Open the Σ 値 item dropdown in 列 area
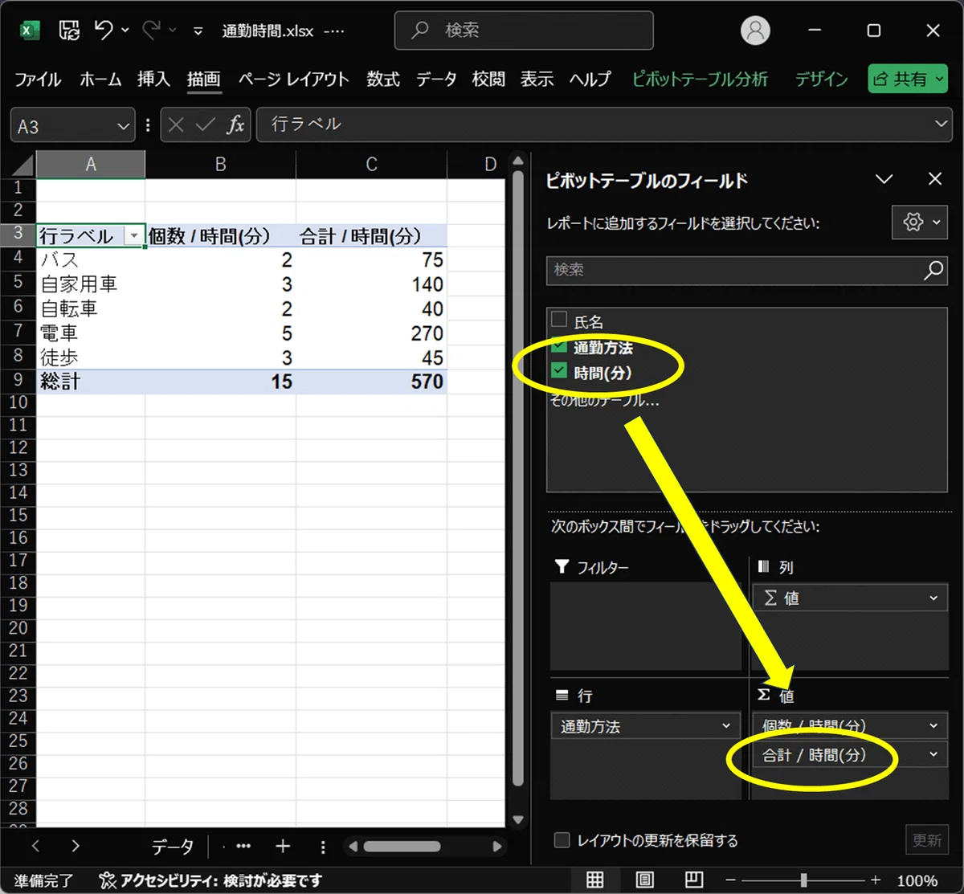Viewport: 964px width, 894px height. [x=933, y=598]
